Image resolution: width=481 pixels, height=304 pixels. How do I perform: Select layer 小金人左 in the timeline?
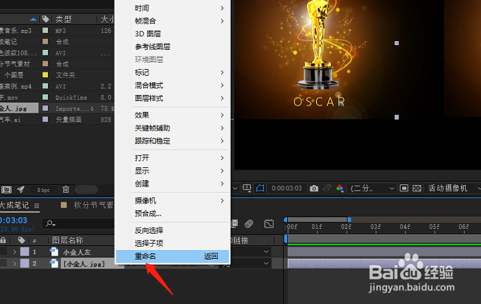pos(77,252)
